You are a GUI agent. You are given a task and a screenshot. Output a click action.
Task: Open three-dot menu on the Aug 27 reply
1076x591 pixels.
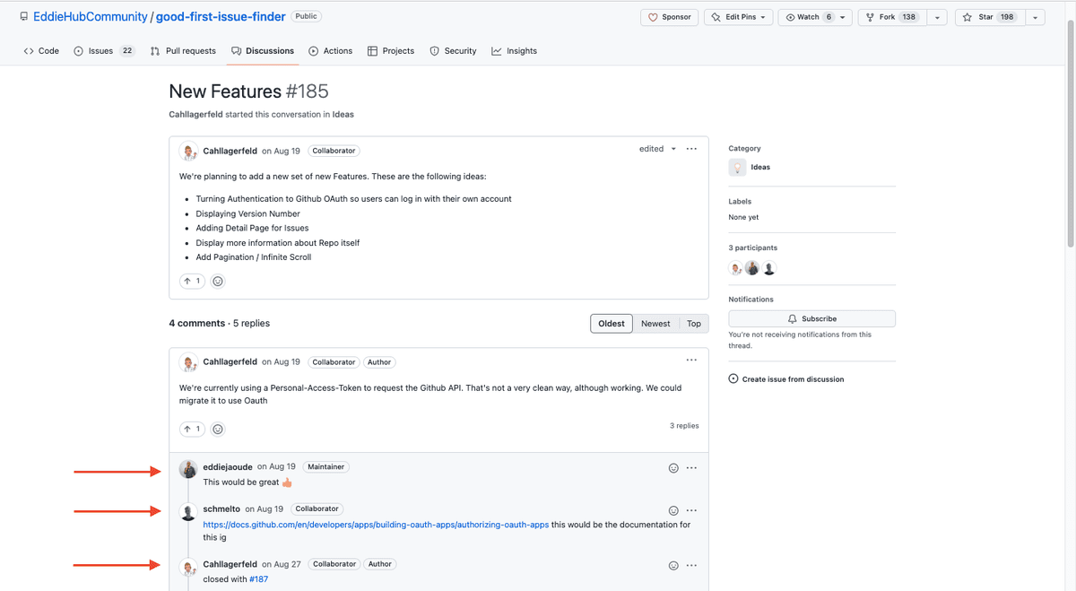pos(691,566)
